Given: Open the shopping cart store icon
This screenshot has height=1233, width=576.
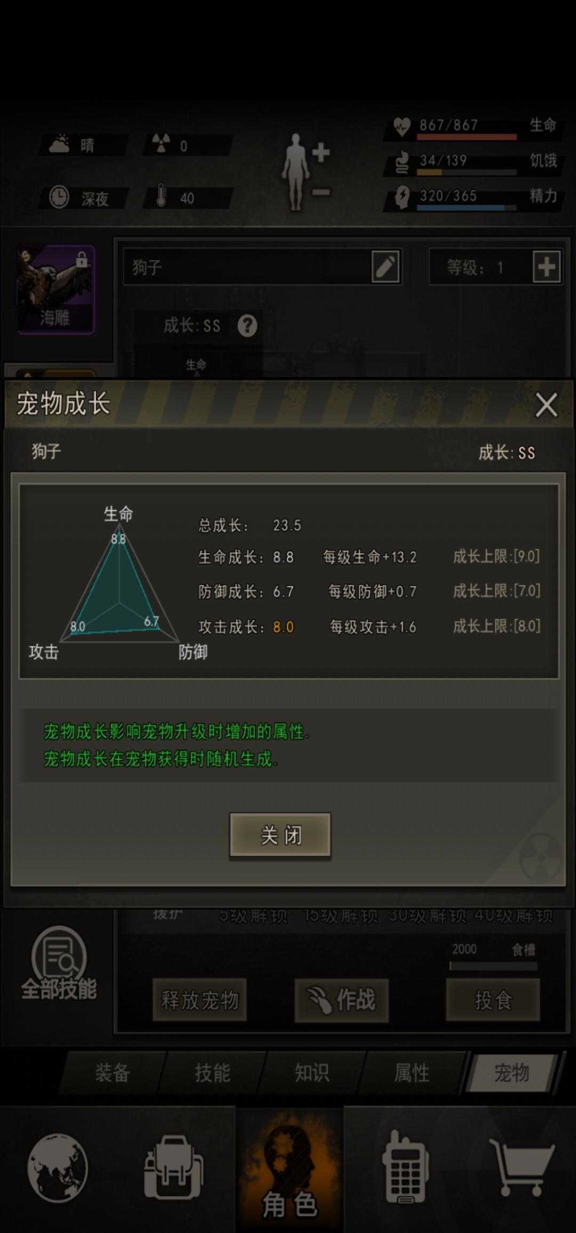Looking at the screenshot, I should click(x=522, y=1167).
